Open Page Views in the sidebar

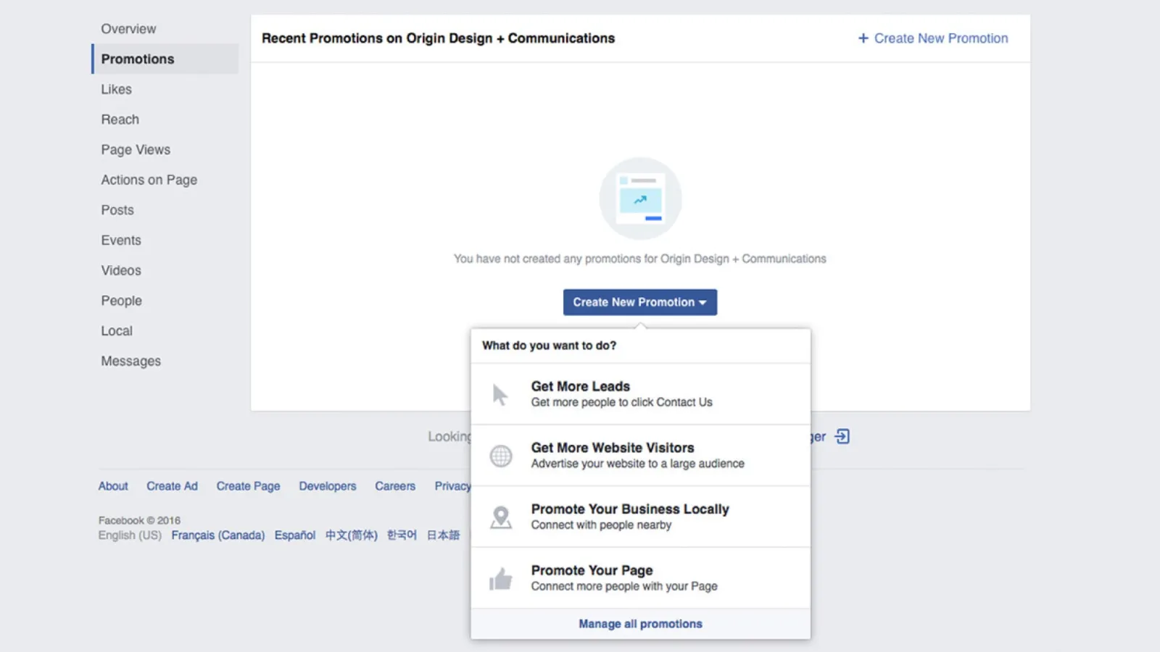point(136,150)
